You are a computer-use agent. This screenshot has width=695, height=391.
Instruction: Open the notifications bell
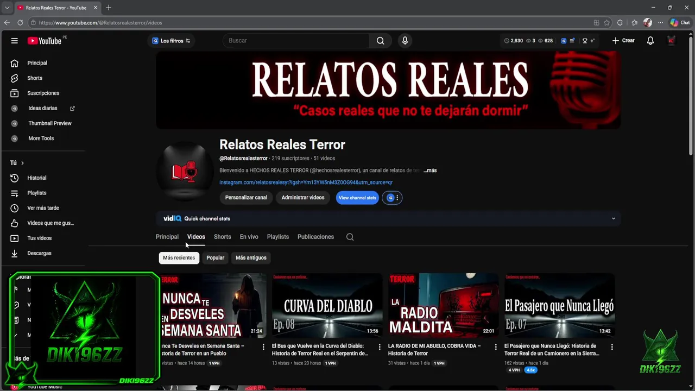click(x=650, y=41)
